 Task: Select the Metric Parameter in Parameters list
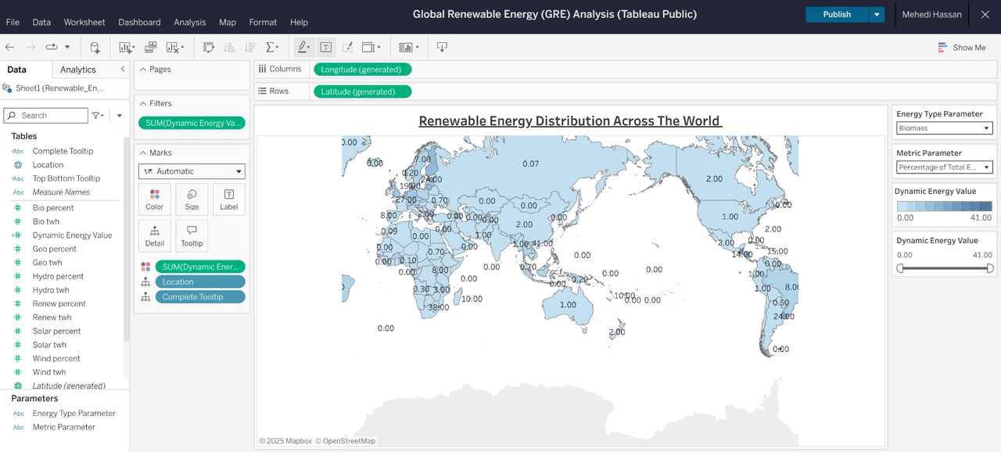point(64,427)
